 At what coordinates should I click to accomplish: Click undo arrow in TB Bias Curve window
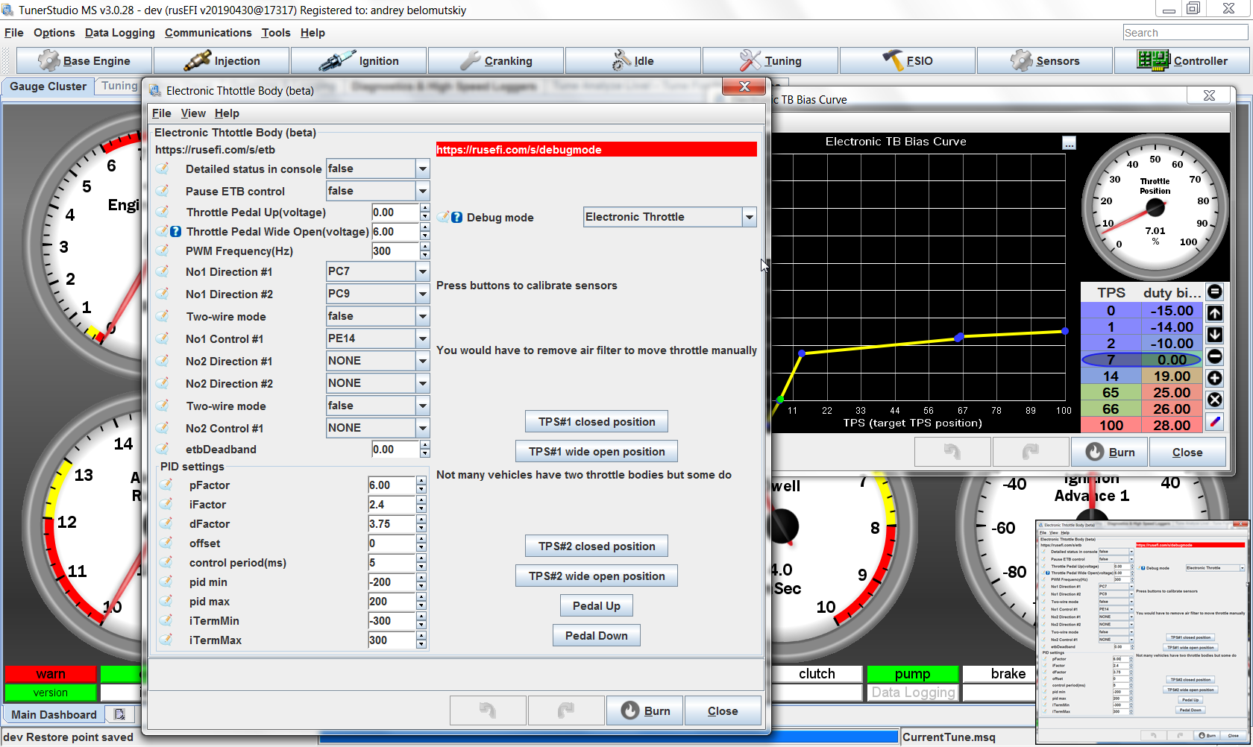952,452
